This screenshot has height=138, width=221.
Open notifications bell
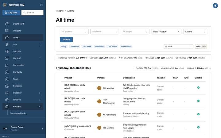coord(215,6)
